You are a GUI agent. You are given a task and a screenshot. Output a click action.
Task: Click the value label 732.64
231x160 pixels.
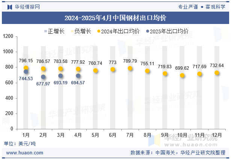click(x=217, y=65)
